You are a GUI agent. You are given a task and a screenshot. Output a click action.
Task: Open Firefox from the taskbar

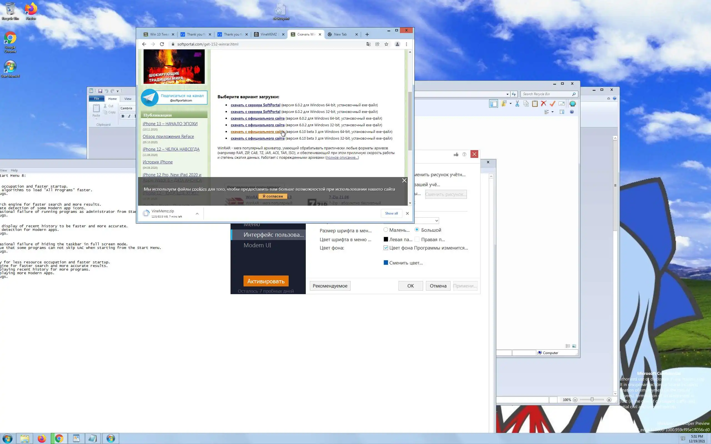point(42,438)
